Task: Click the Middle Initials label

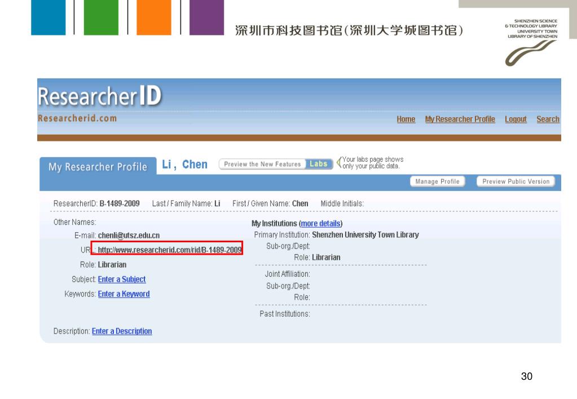Action: tap(342, 204)
